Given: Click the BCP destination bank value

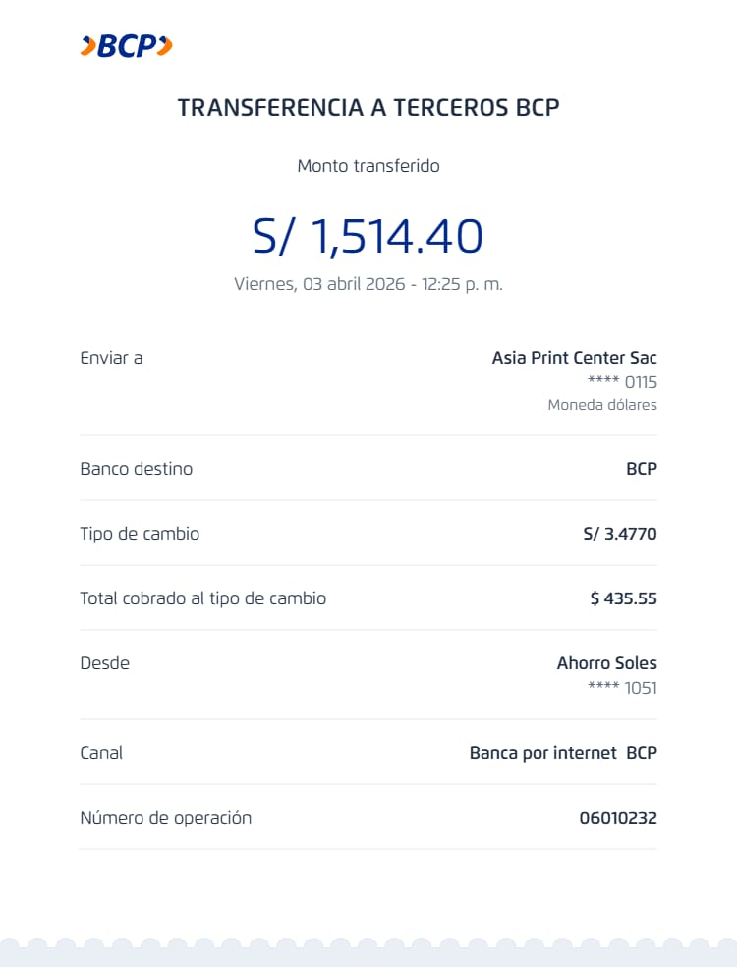Looking at the screenshot, I should click(642, 469).
